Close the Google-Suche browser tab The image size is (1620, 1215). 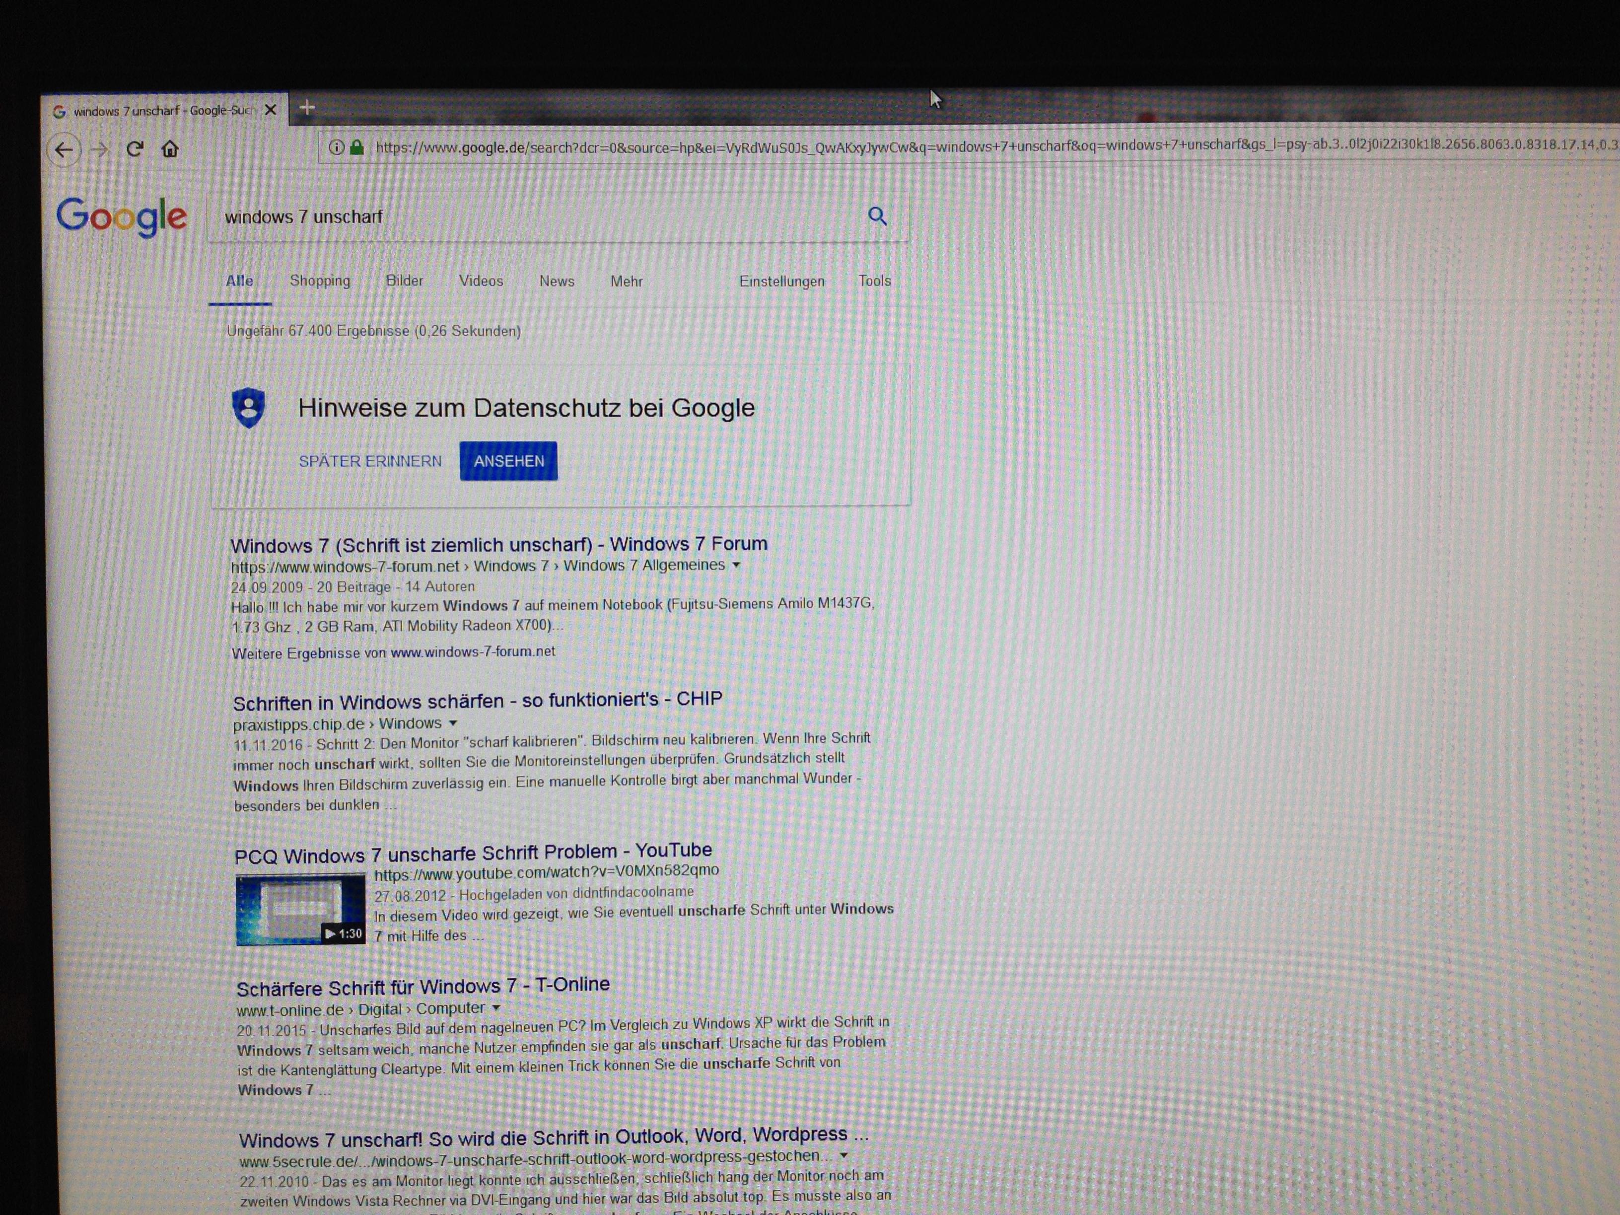[270, 110]
